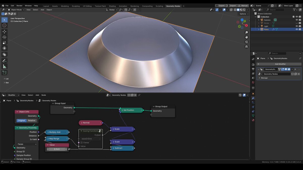Expand the Manage section in modifier panel
Viewport: 303px width, 170px height.
click(x=264, y=78)
